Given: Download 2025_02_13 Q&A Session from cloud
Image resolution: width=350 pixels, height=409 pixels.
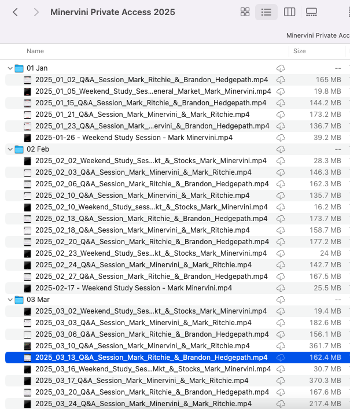Looking at the screenshot, I should click(281, 219).
